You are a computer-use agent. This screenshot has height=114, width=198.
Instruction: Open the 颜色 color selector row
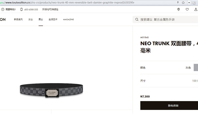click(169, 68)
